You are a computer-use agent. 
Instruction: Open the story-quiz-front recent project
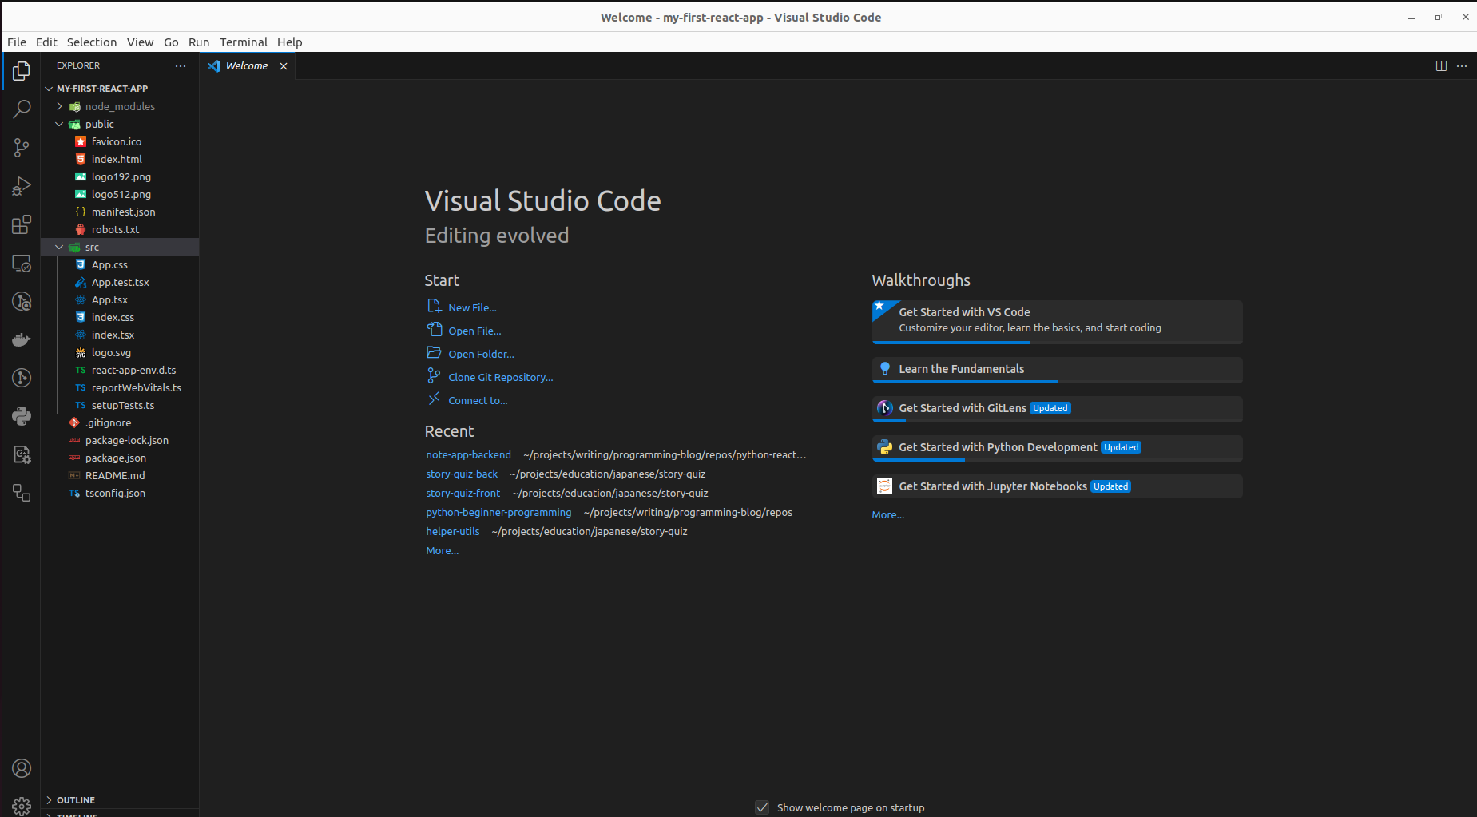[x=463, y=493]
